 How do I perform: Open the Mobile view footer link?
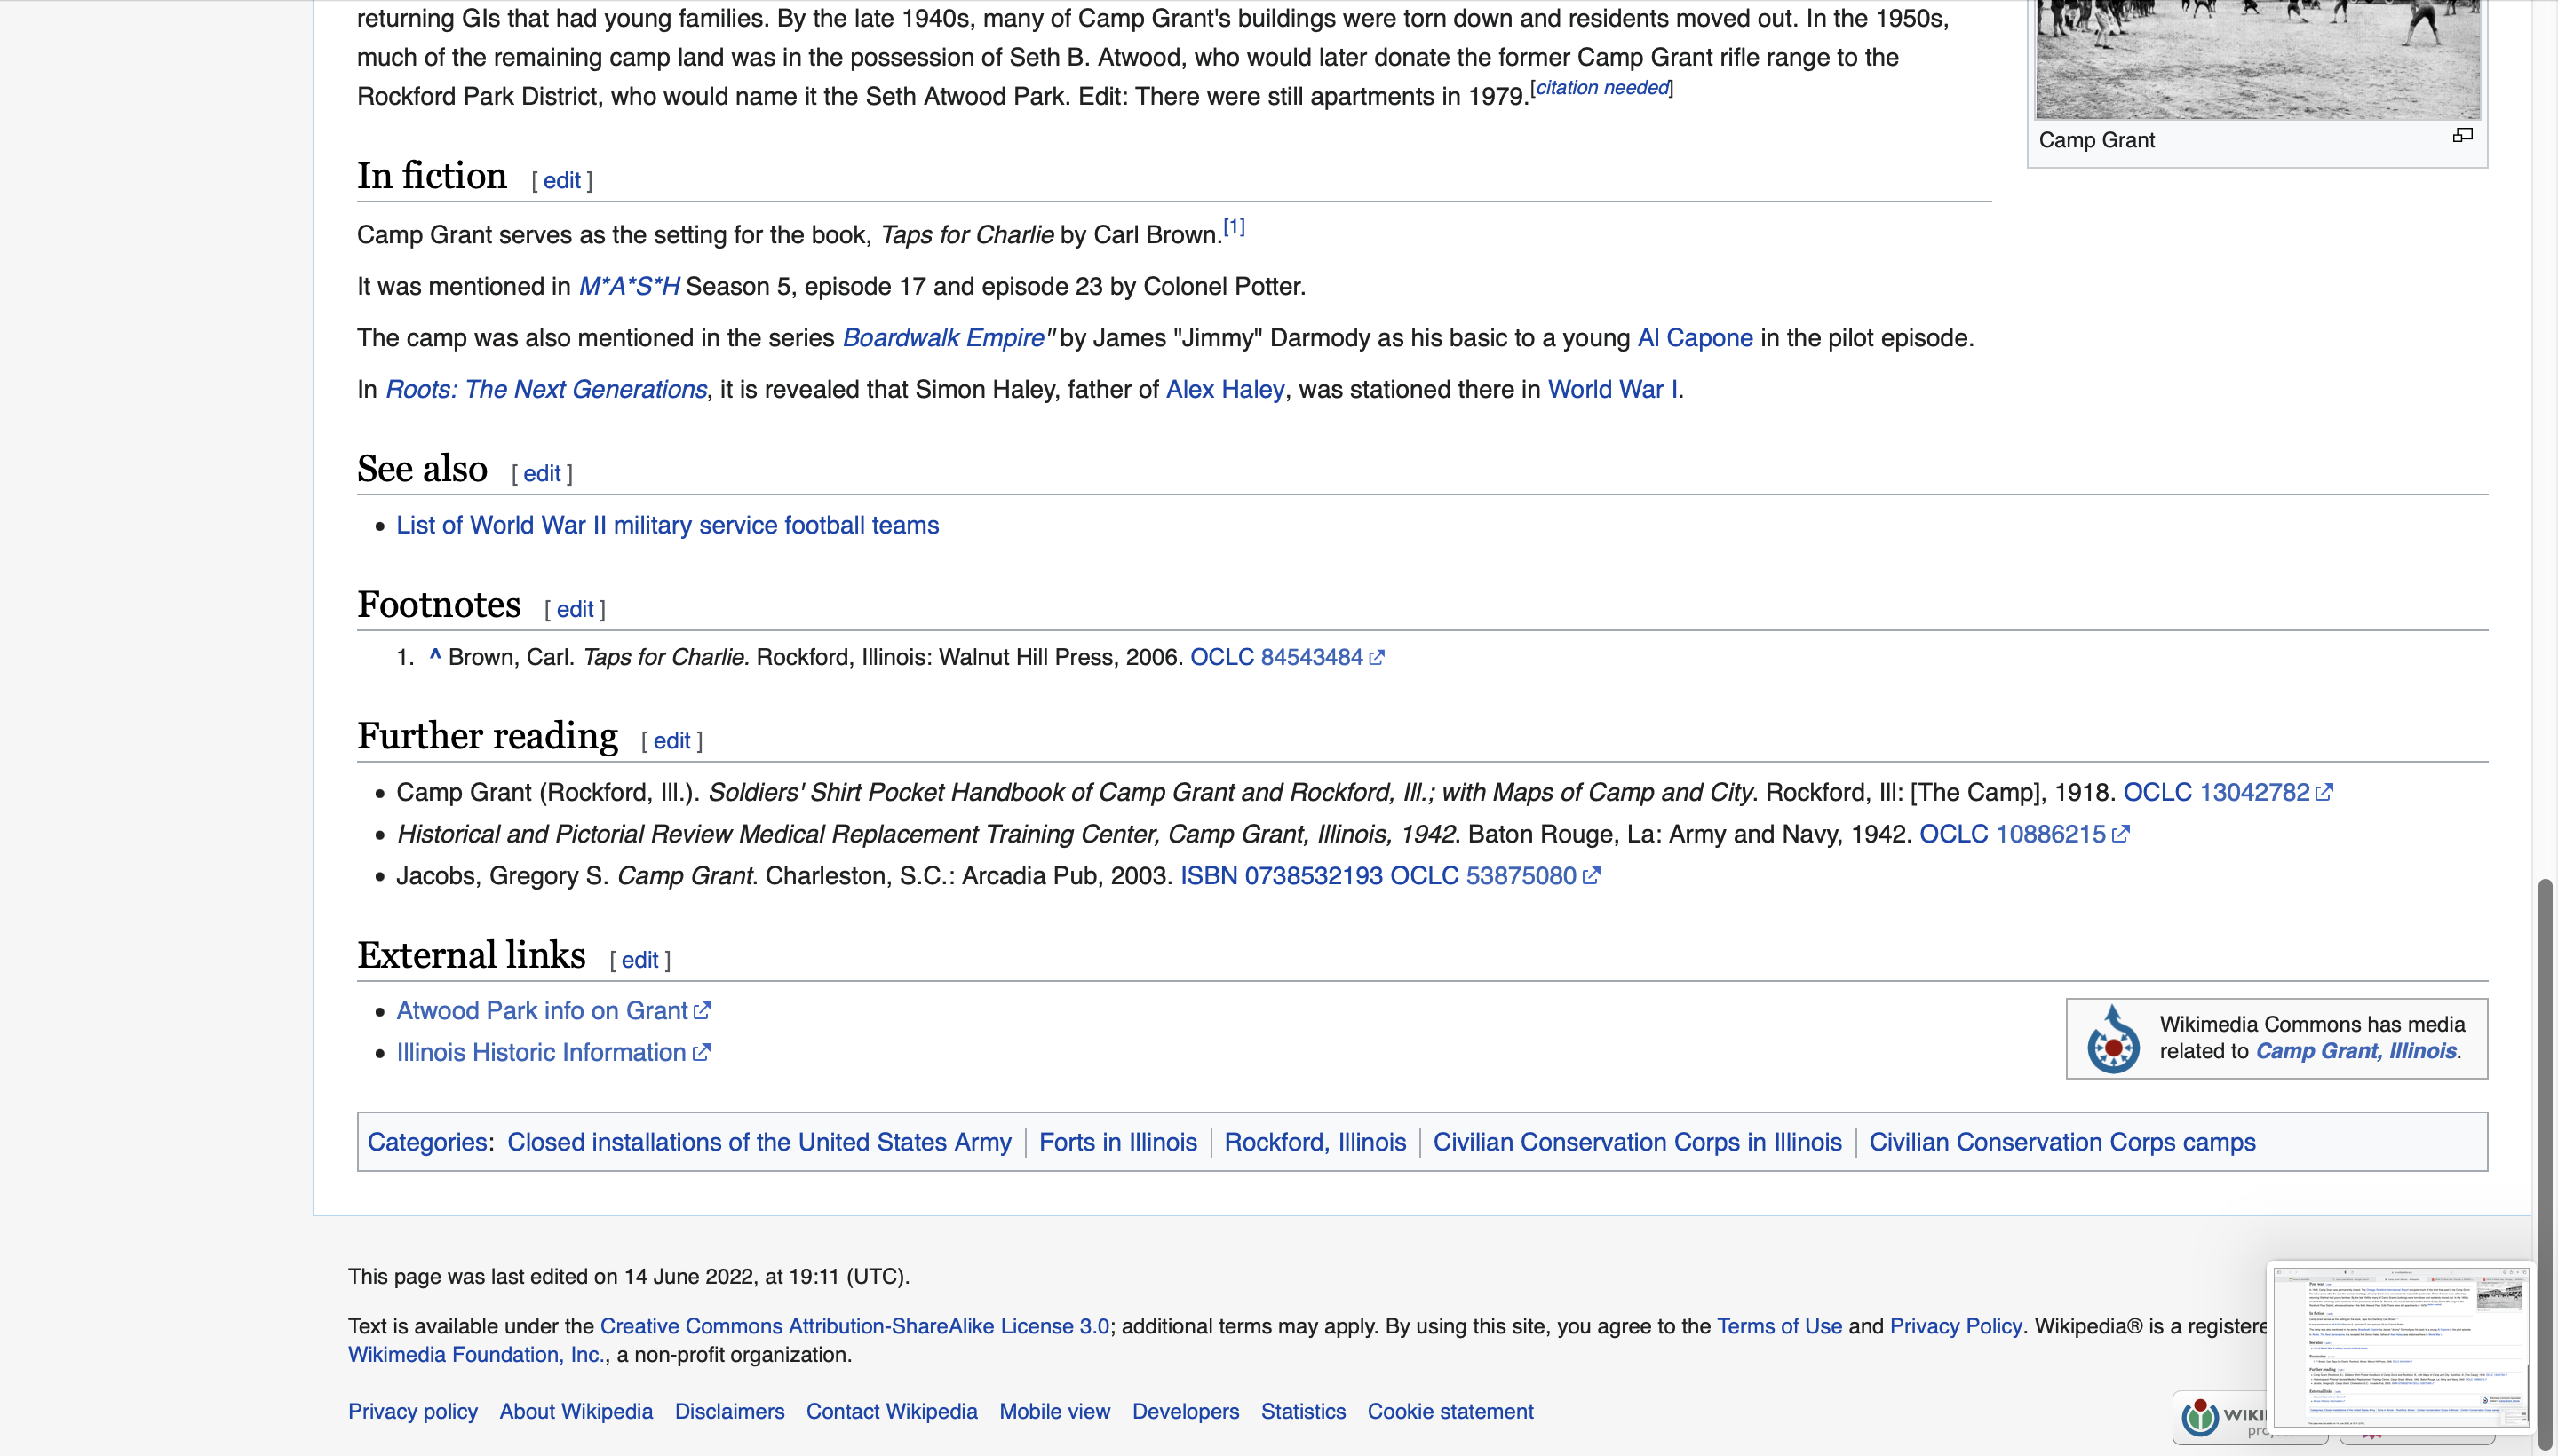[x=1054, y=1411]
